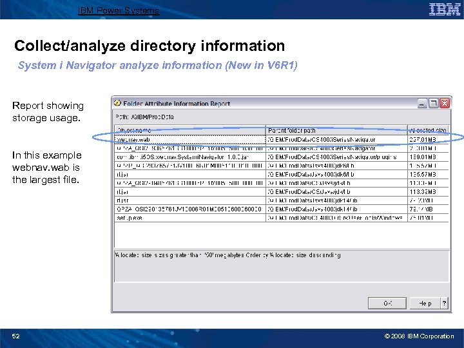Click the OK button in the report dialog
This screenshot has width=464, height=348.
point(387,303)
